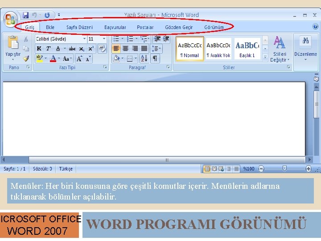Toggle center alignment button
Viewport: 321px width, 241px height.
point(125,49)
